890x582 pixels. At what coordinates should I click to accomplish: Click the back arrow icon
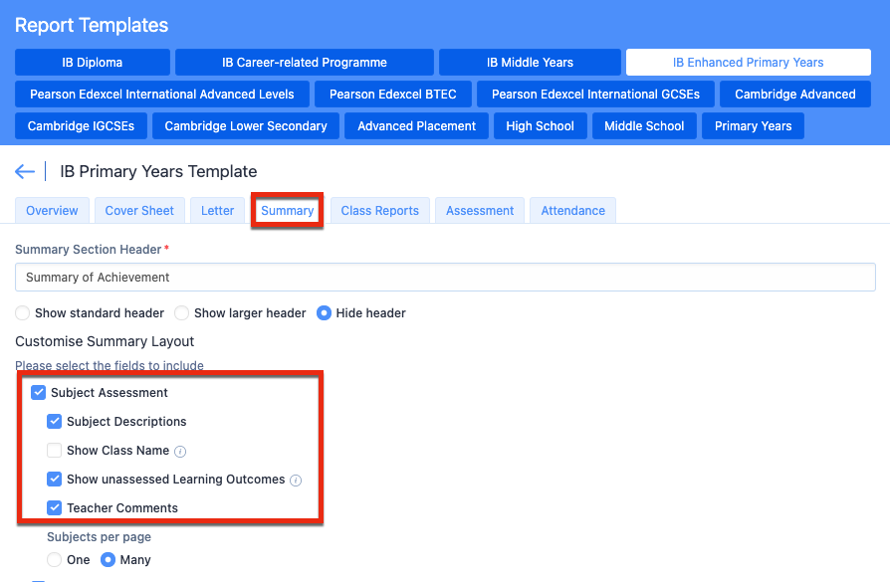tap(25, 172)
